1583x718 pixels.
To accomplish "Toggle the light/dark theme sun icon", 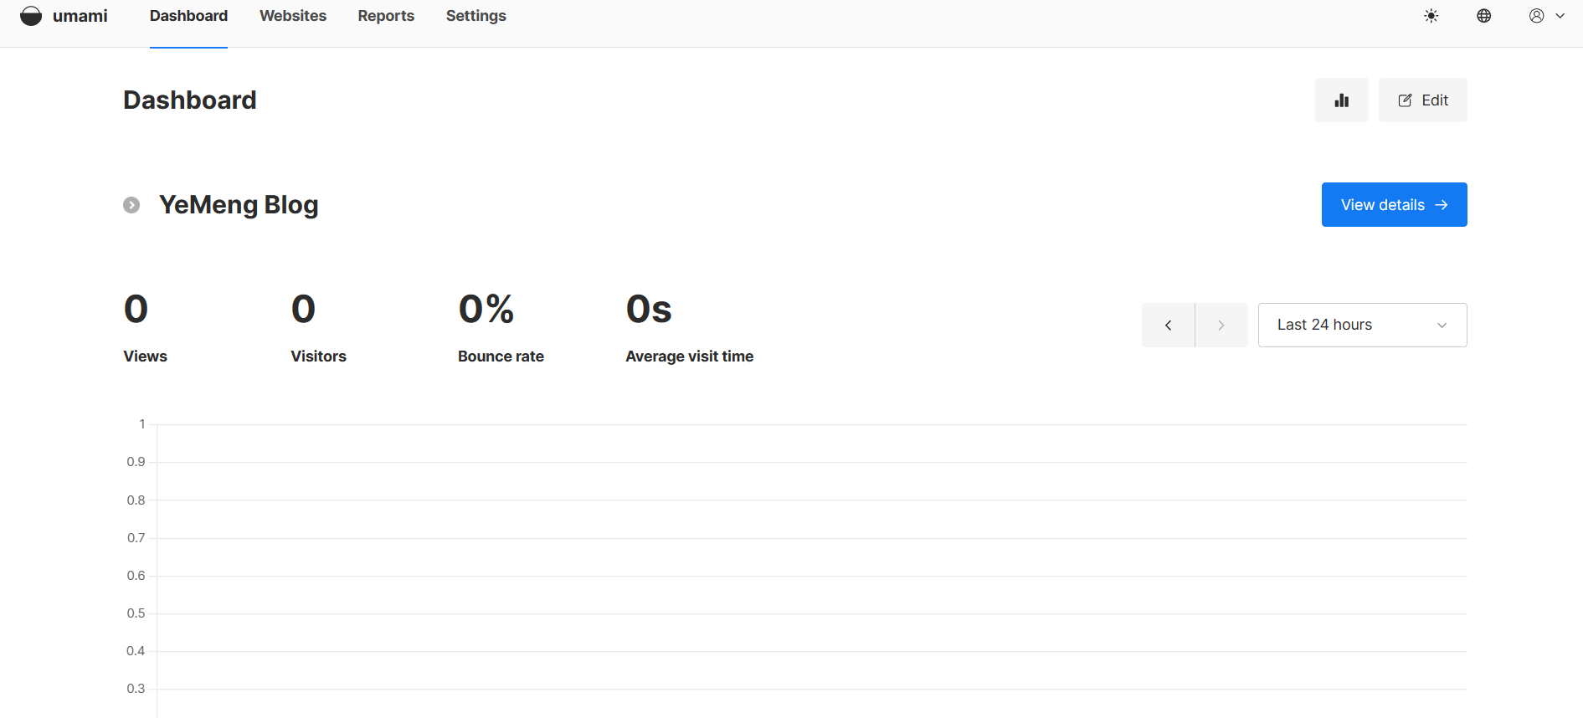I will pyautogui.click(x=1431, y=16).
